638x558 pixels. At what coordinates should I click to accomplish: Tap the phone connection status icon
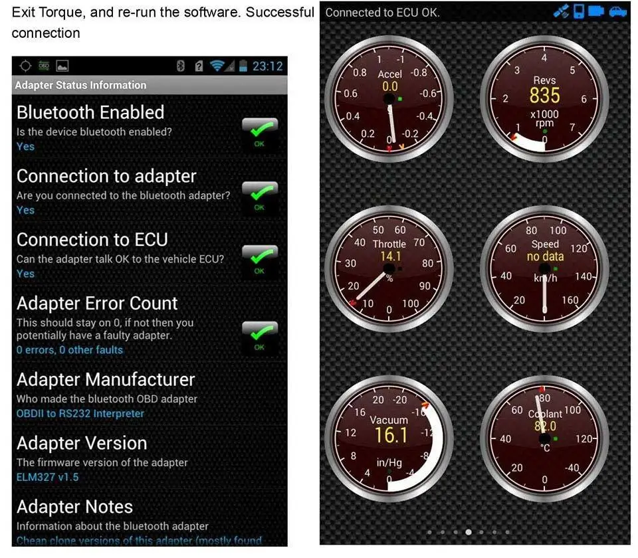coord(578,10)
